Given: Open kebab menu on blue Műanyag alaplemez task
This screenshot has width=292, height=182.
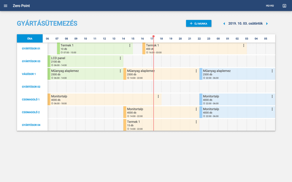Looking at the screenshot, I should click(272, 71).
